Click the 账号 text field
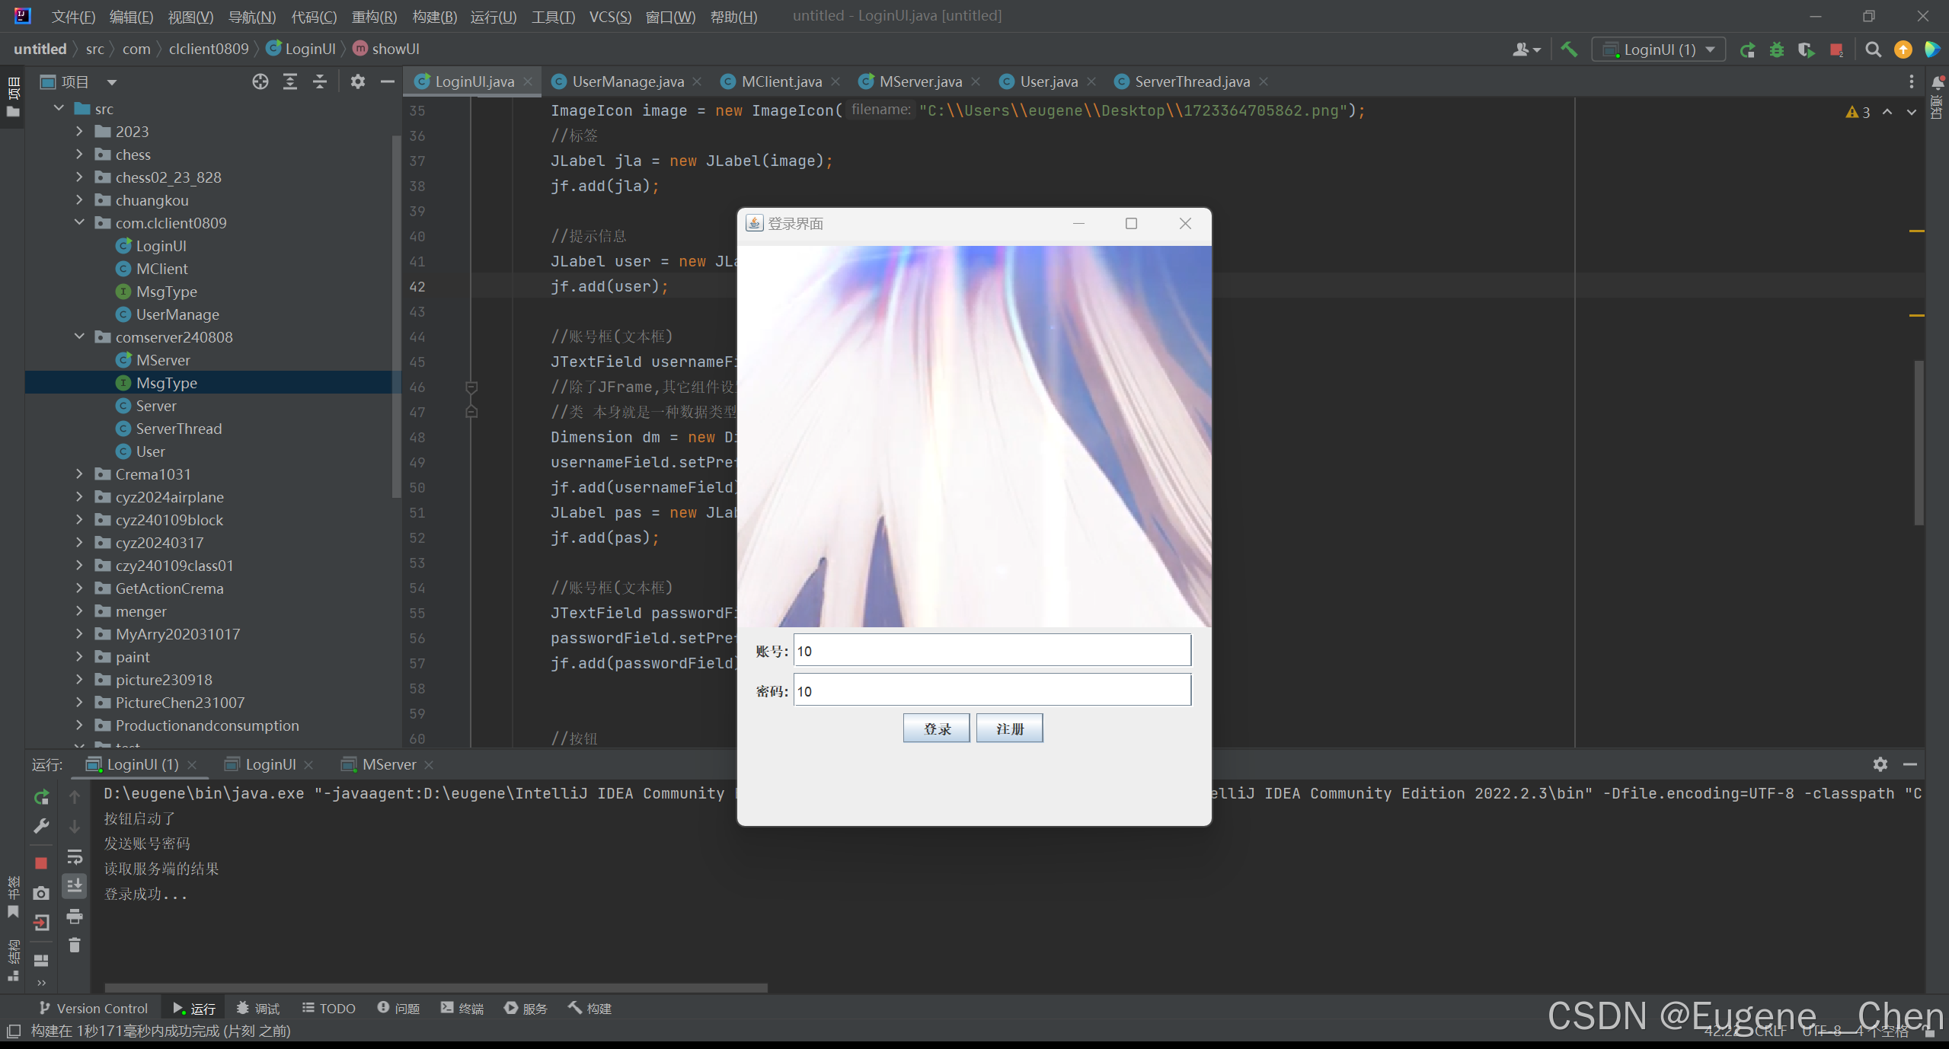 click(x=992, y=651)
